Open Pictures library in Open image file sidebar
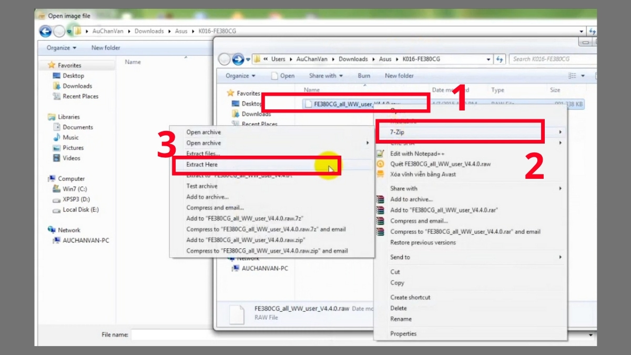 pyautogui.click(x=68, y=148)
